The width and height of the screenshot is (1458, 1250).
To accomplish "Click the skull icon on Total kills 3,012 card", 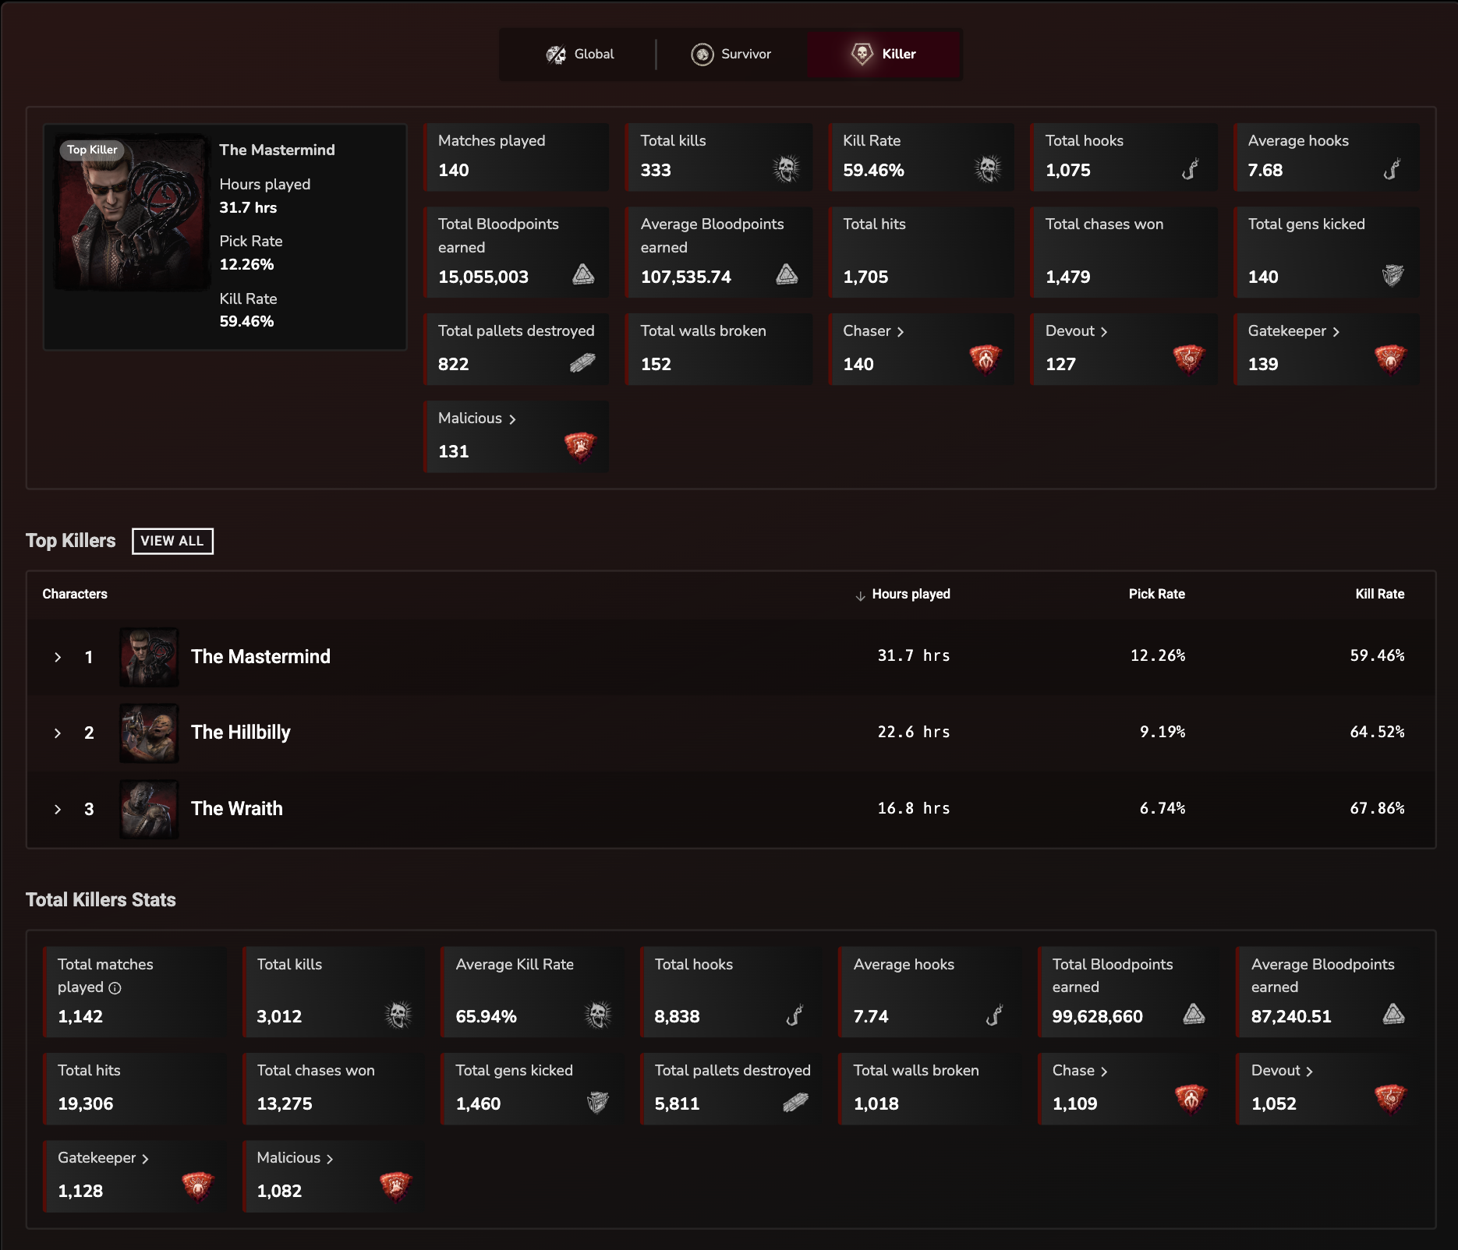I will [398, 1015].
